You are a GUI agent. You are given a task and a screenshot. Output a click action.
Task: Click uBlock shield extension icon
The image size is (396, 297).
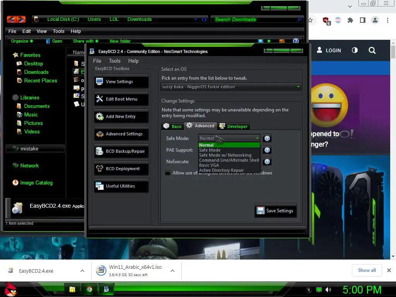click(x=326, y=20)
